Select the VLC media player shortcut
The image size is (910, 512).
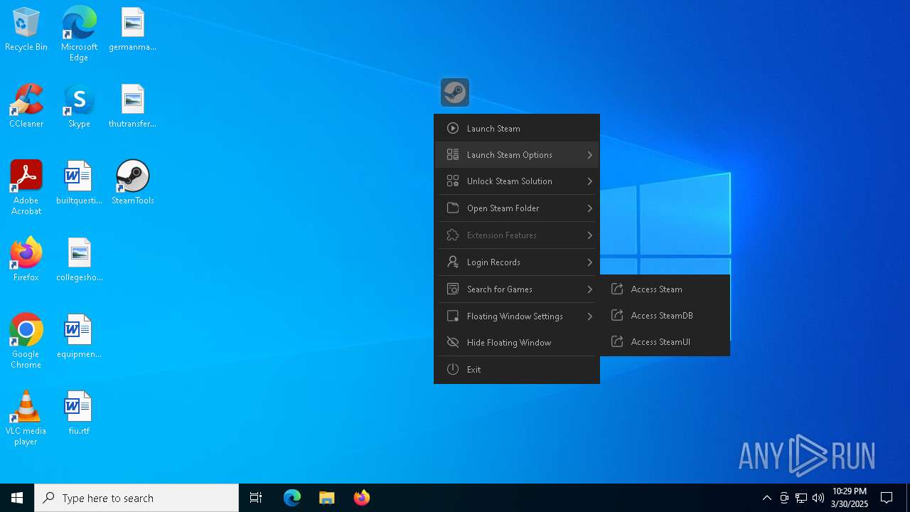[x=26, y=417]
